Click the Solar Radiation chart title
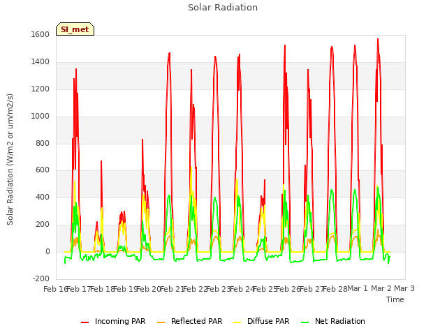This screenshot has width=447, height=335. click(223, 8)
